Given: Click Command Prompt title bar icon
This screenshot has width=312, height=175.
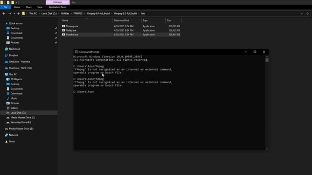Looking at the screenshot, I should (77, 52).
